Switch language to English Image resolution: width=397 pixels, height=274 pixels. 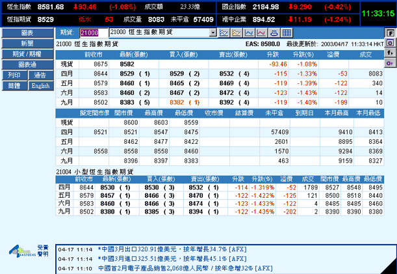40,86
